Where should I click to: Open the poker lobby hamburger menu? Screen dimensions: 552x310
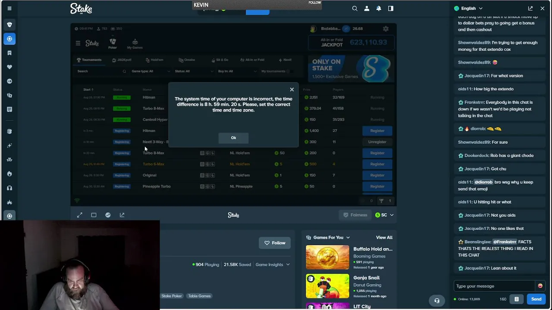[x=78, y=43]
